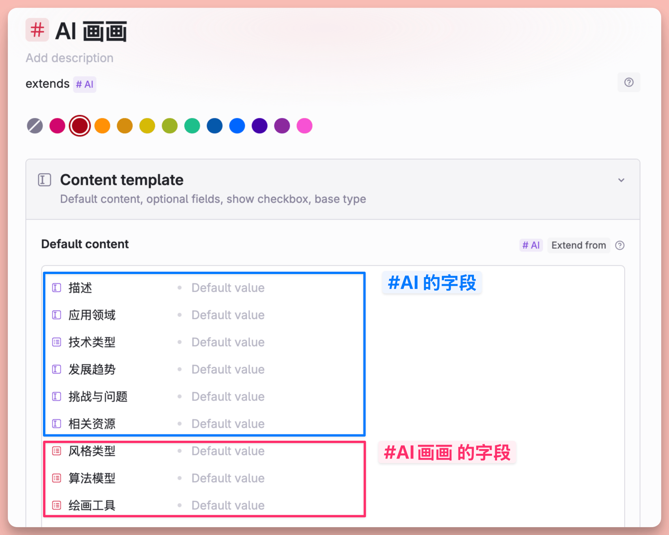Viewport: 669px width, 535px height.
Task: Click the field icon for 描述
Action: pyautogui.click(x=57, y=288)
